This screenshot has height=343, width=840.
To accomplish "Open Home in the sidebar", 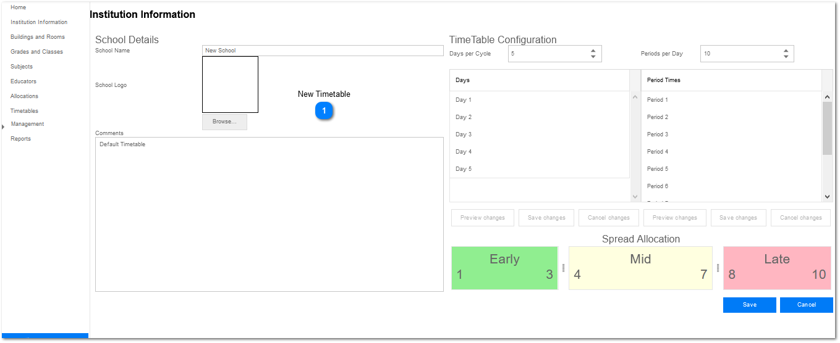I will (18, 7).
